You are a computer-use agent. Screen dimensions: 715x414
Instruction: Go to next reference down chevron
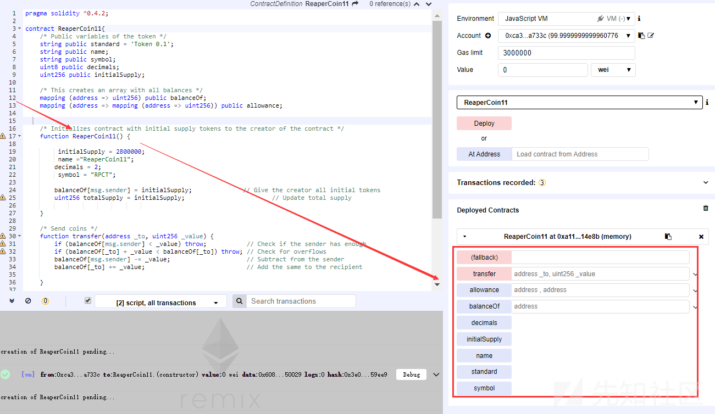pyautogui.click(x=428, y=4)
